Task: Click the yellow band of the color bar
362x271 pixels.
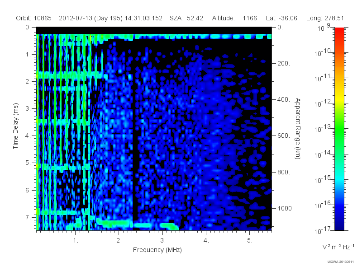Action: coord(339,99)
